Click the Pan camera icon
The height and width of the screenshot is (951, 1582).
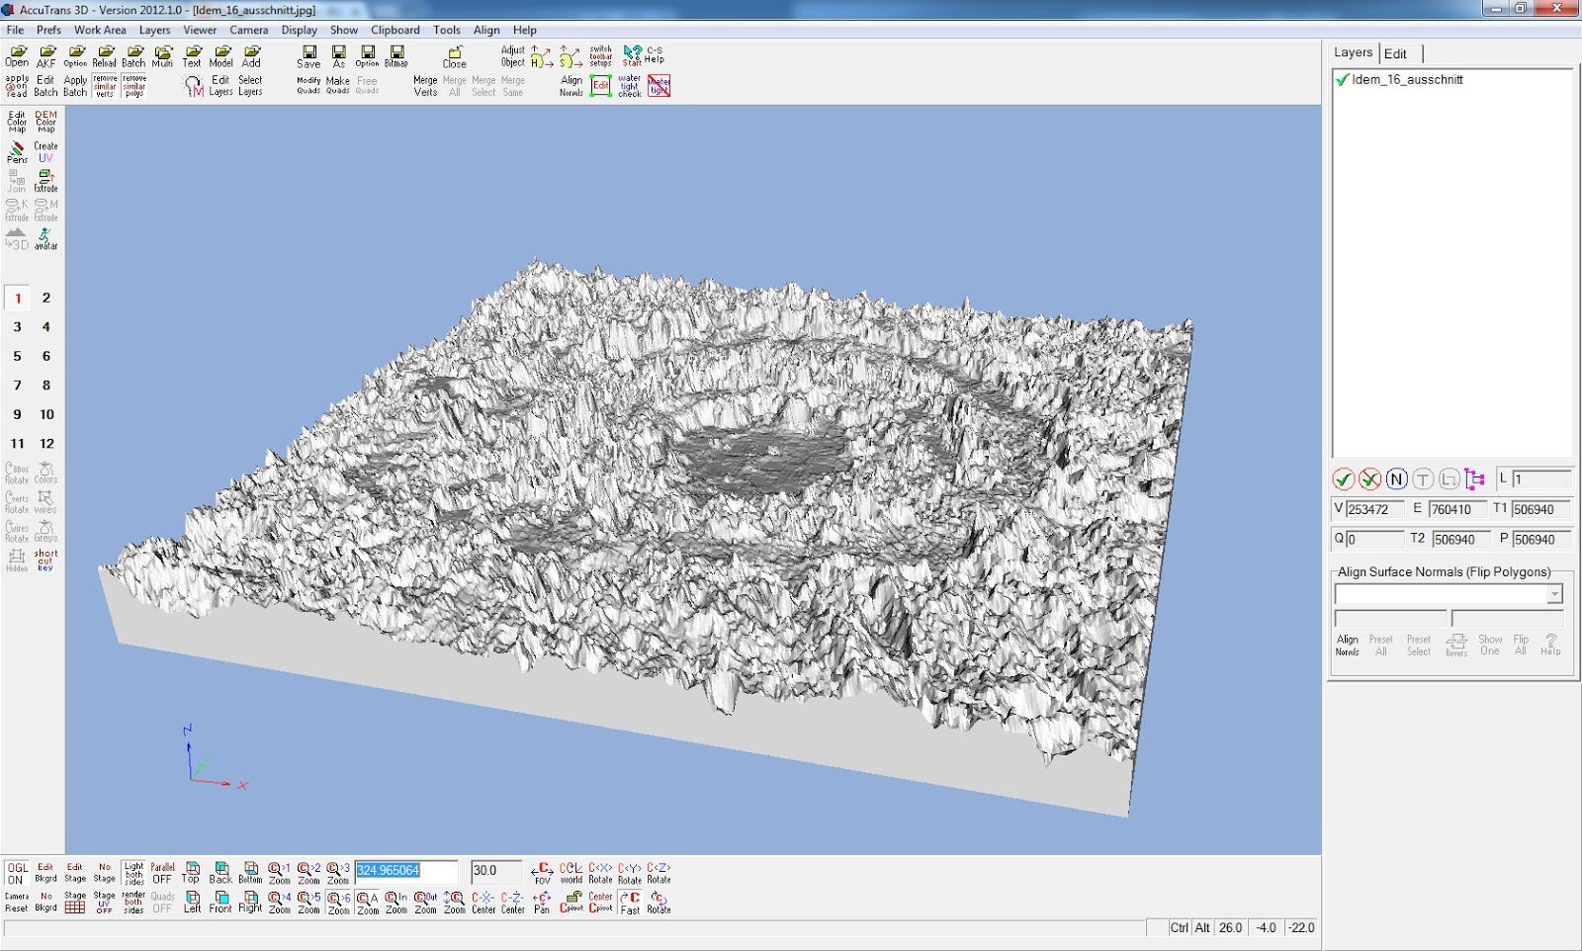pos(542,902)
